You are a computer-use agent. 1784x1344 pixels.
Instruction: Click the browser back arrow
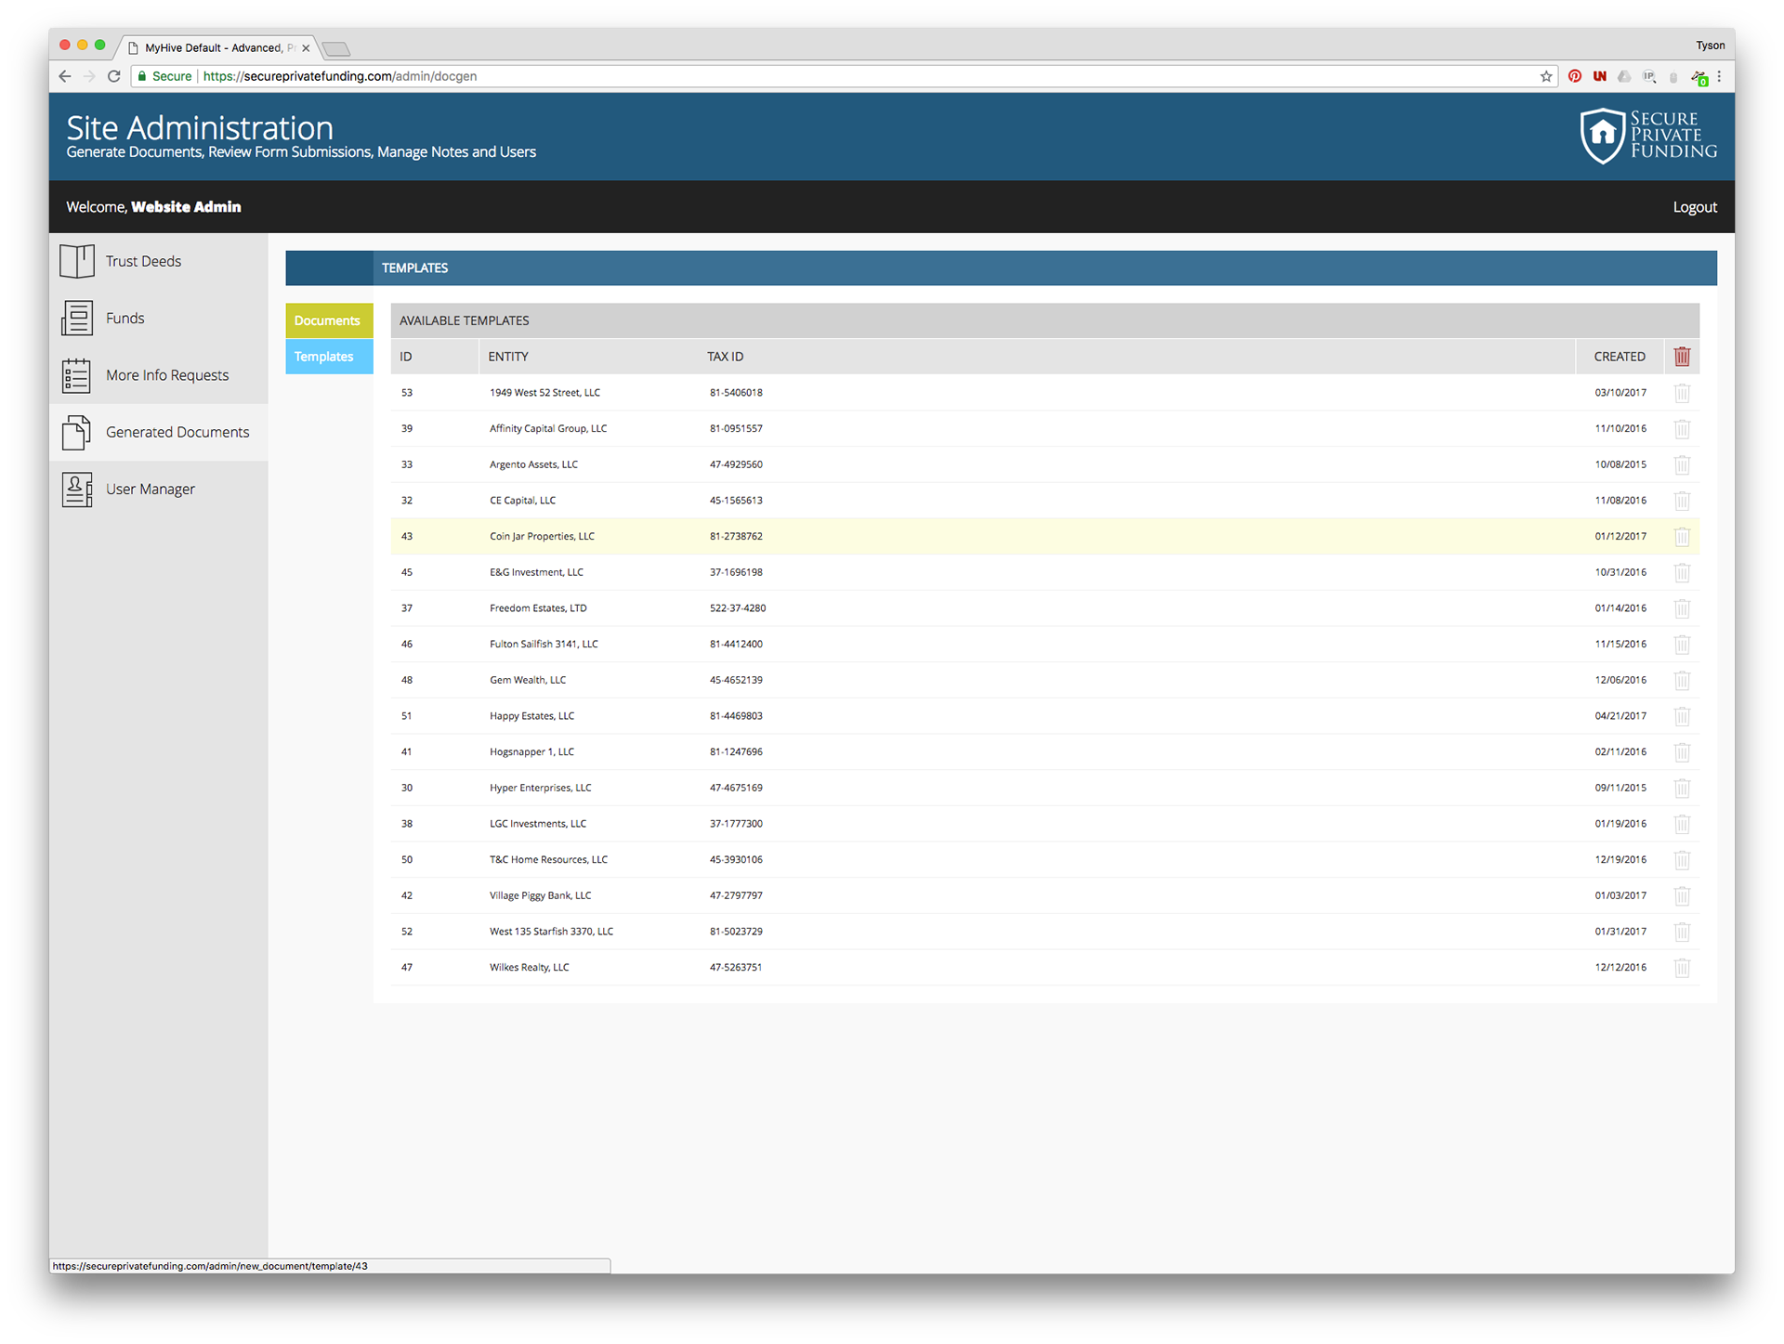pos(65,76)
